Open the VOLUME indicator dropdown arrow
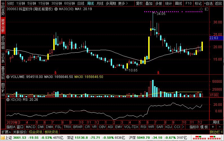This screenshot has height=141, width=224. [8, 77]
